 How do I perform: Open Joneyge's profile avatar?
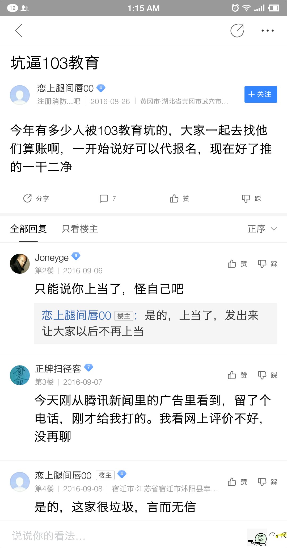(x=20, y=264)
